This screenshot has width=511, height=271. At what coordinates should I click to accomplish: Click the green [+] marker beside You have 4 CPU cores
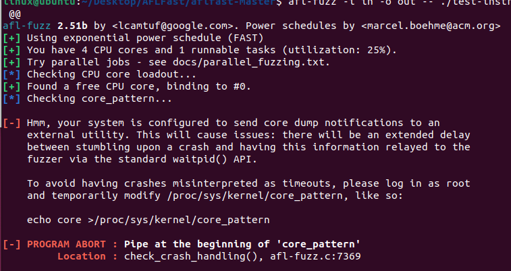[x=11, y=51]
